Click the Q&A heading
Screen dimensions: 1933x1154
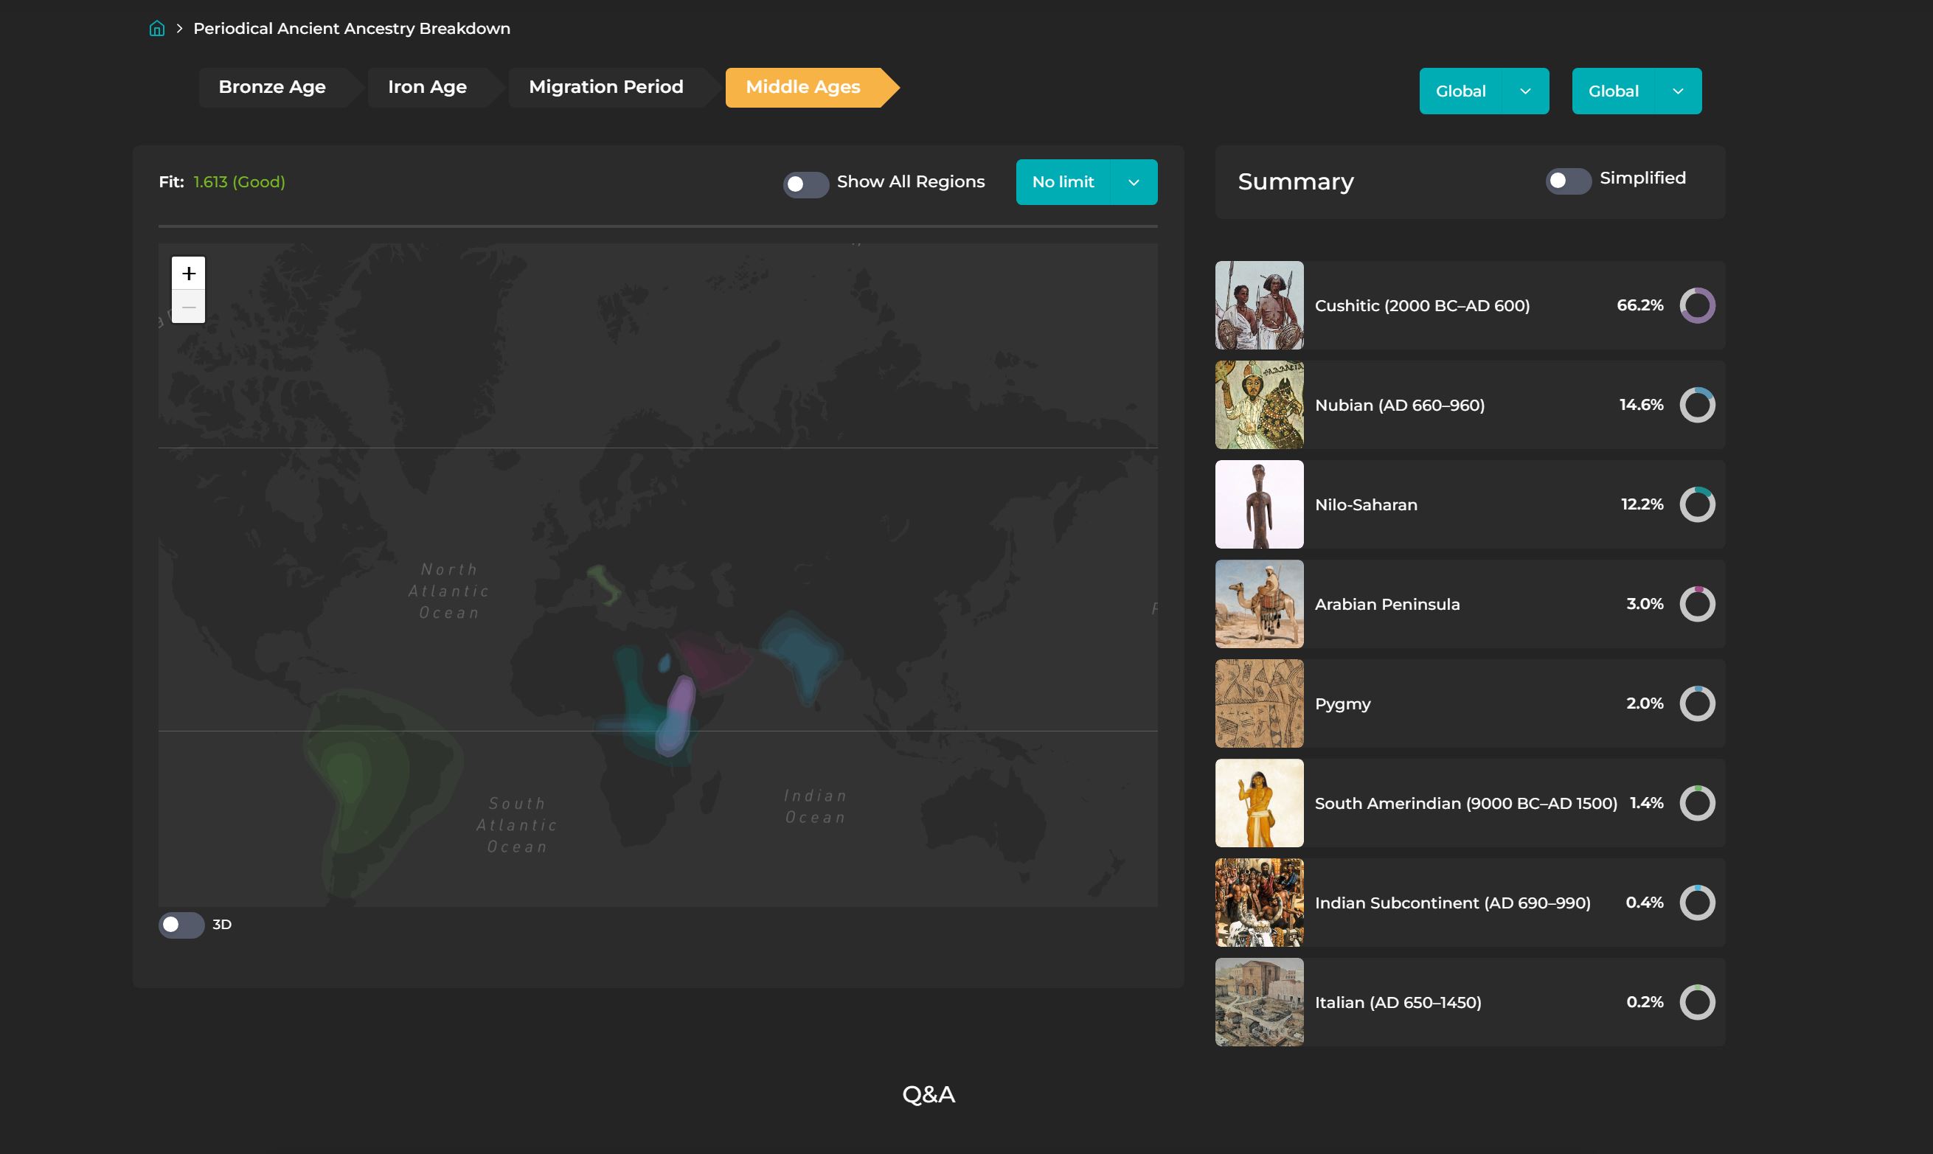(929, 1095)
